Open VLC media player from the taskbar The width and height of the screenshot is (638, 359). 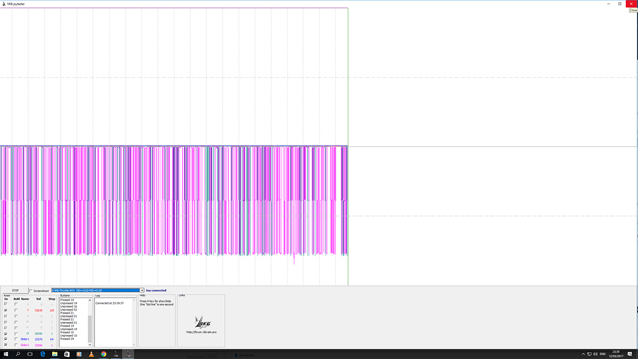point(91,354)
